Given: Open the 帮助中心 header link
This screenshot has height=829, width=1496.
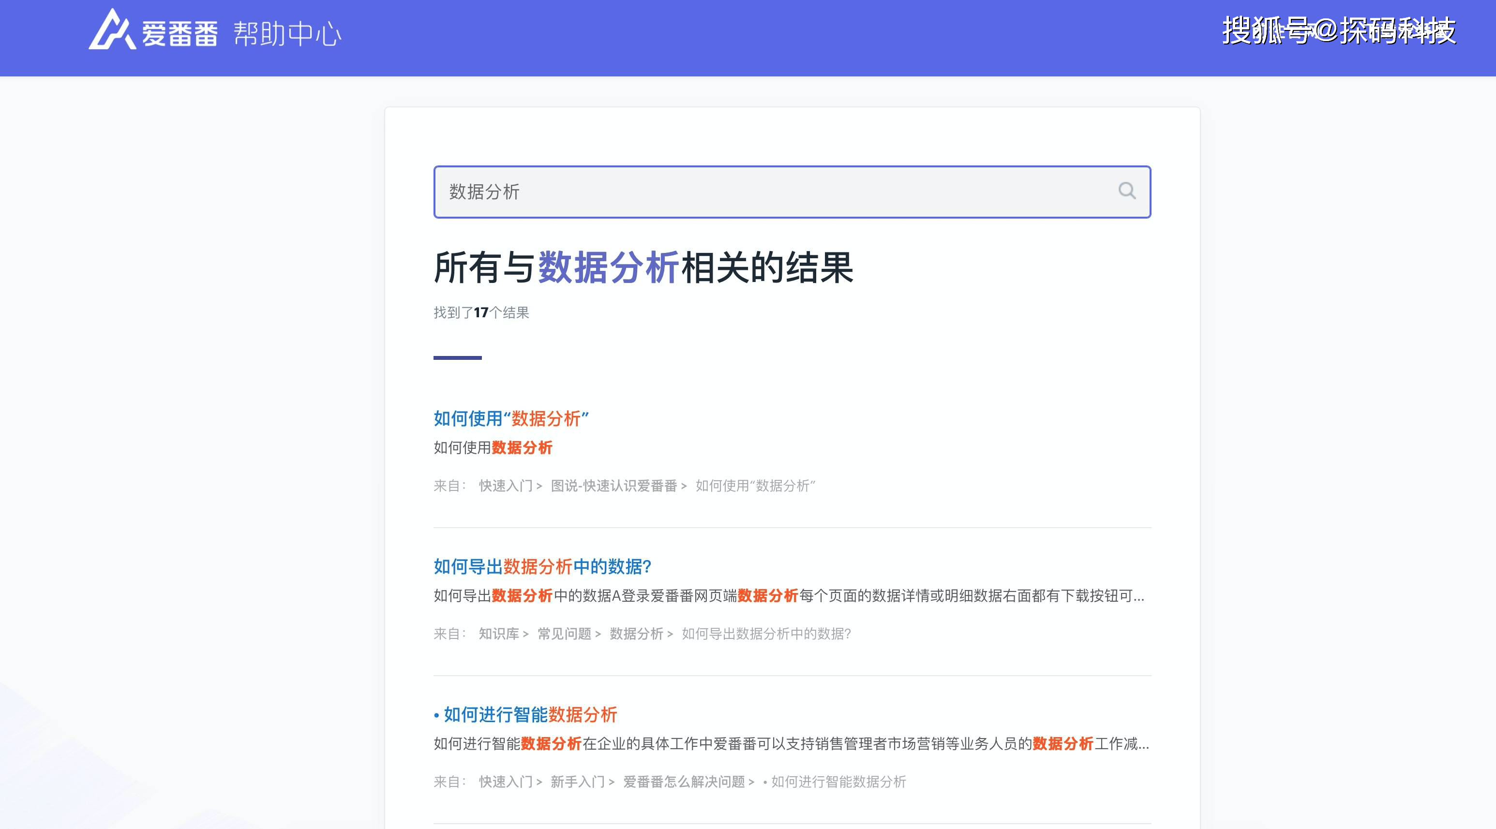Looking at the screenshot, I should point(287,34).
